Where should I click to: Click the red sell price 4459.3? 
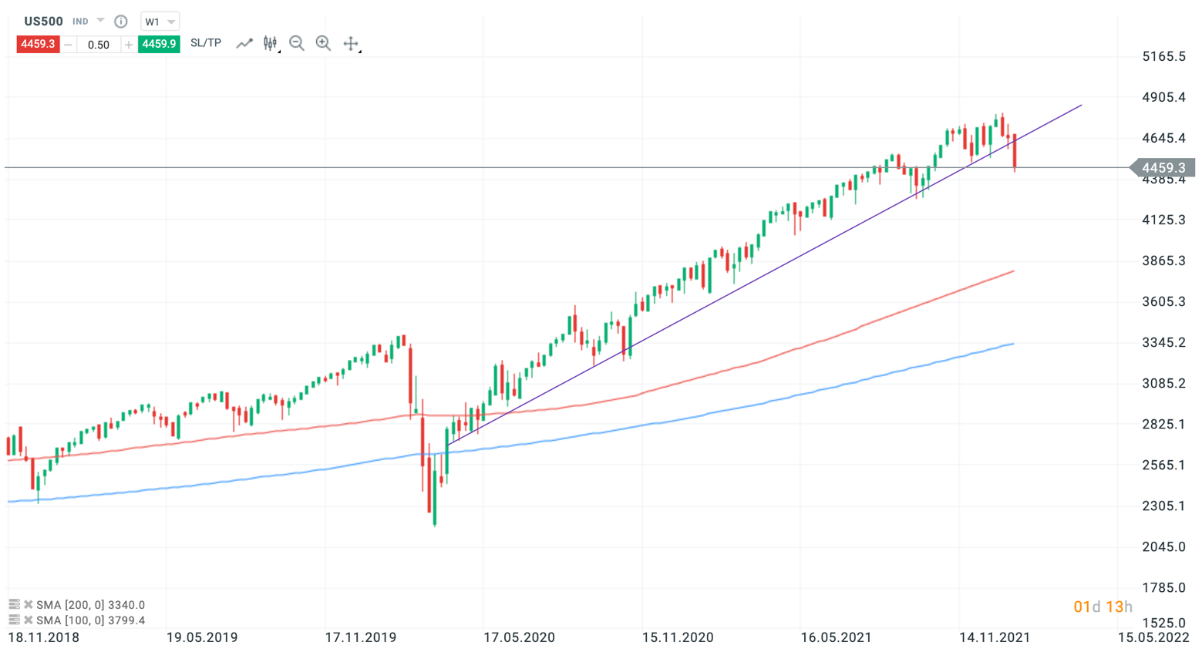[x=38, y=44]
